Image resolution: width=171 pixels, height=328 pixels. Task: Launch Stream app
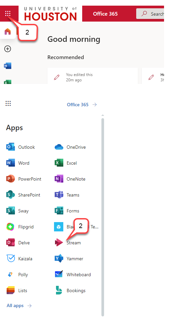(68, 243)
